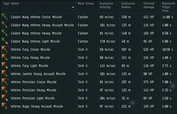This screenshot has height=114, width=177.
Task: Select the Caldari Navy Inferno Heavy Missile row
Action: click(x=89, y=33)
